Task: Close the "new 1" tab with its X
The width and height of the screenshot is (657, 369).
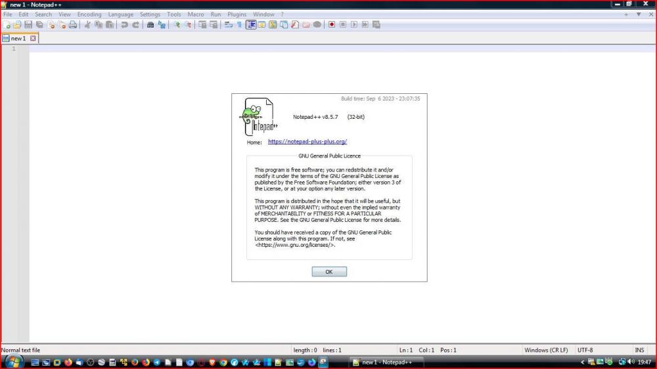Action: [33, 39]
